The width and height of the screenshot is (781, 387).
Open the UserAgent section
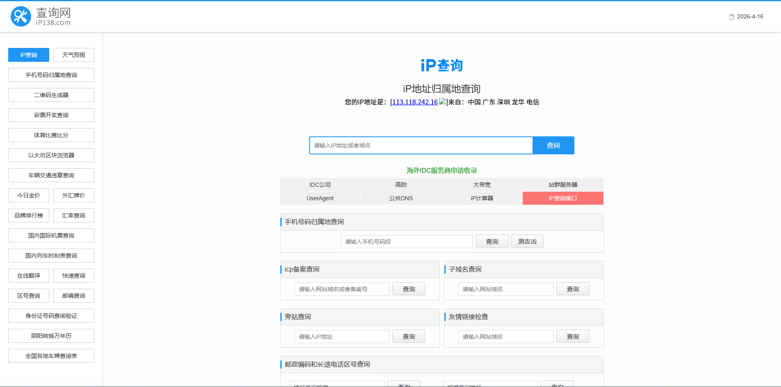pos(320,198)
